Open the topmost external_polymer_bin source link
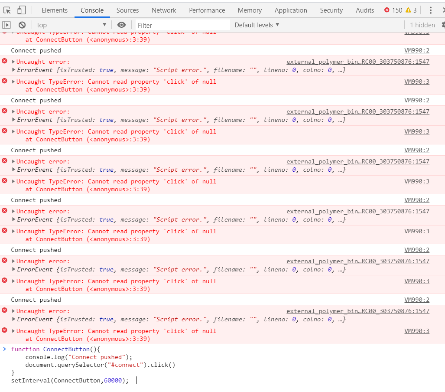This screenshot has width=445, height=392. [358, 62]
